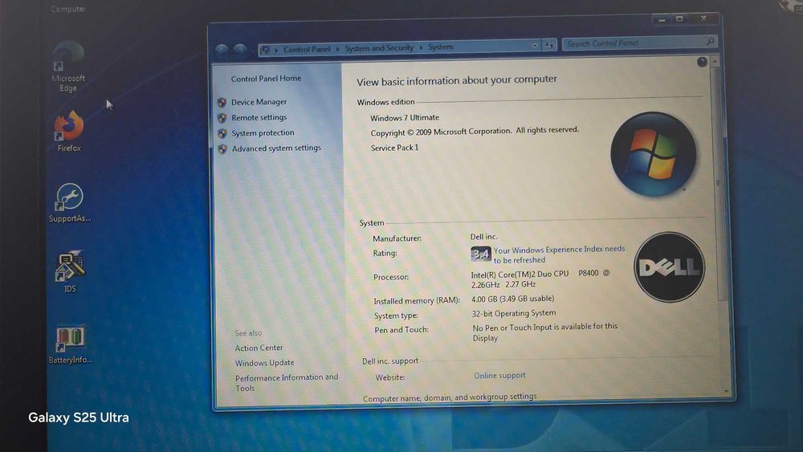The image size is (803, 452).
Task: Click the shield icon beside System protection
Action: coord(222,133)
